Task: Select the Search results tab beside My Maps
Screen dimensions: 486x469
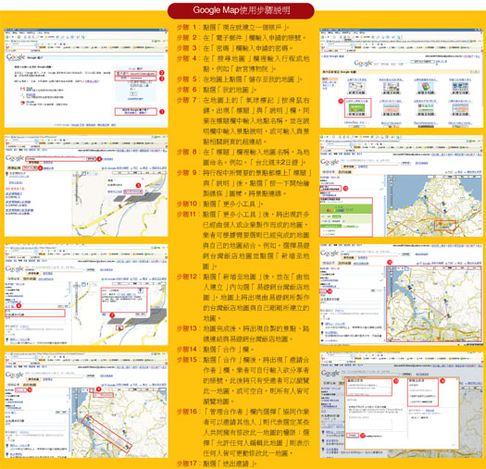Action: (x=14, y=168)
